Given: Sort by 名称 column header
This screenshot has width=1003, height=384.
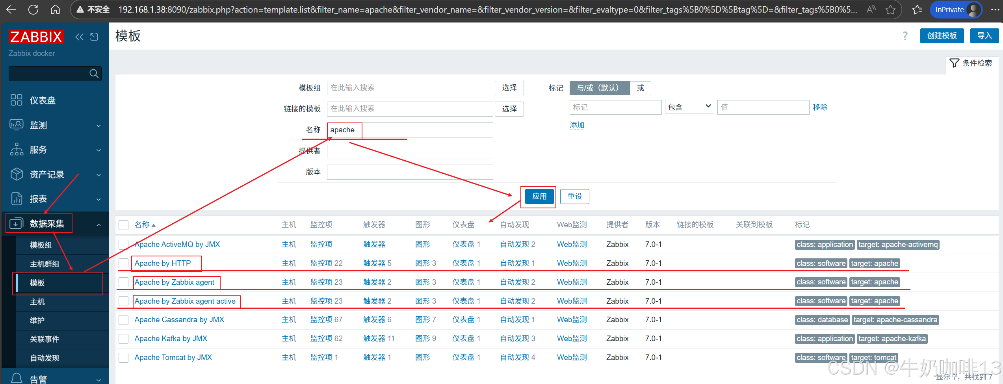Looking at the screenshot, I should pyautogui.click(x=145, y=224).
